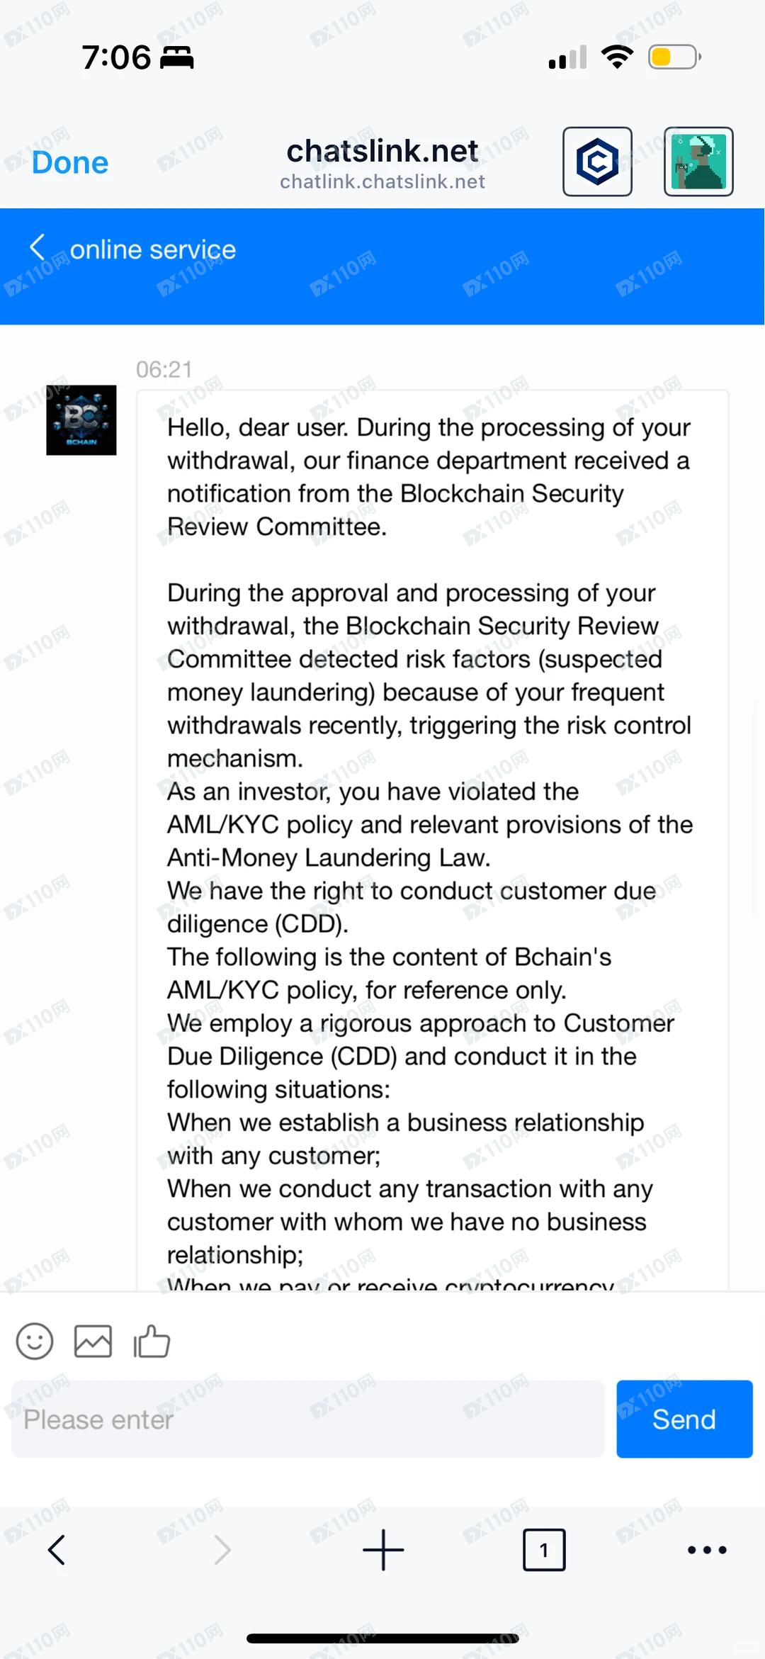This screenshot has width=765, height=1659.
Task: Show open tabs using the tab counter
Action: pos(544,1550)
